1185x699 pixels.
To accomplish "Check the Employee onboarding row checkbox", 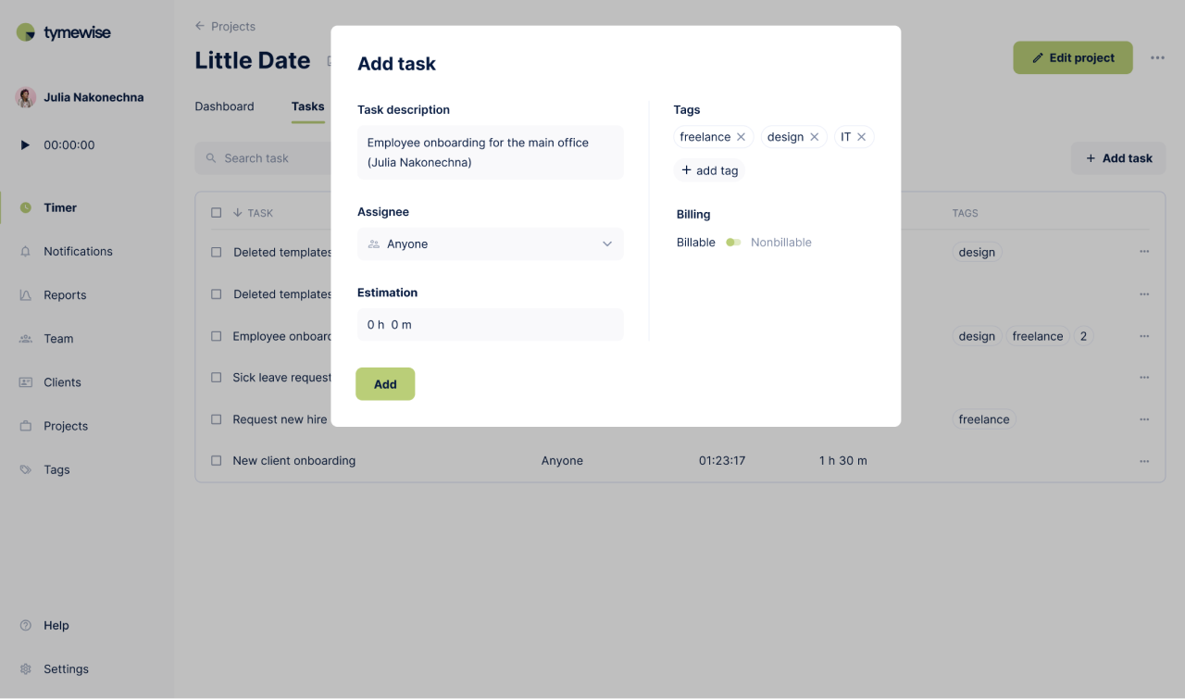I will pos(217,336).
